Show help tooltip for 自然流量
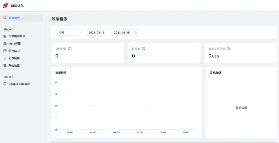 tap(70, 49)
